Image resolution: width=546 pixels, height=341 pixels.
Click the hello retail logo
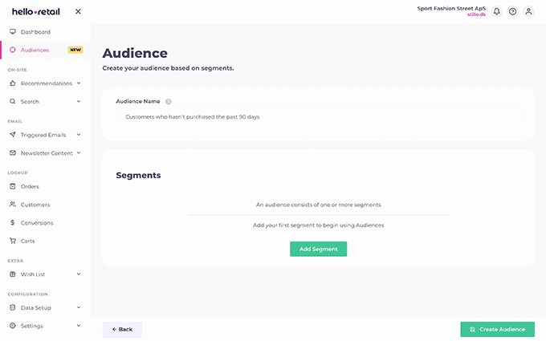pyautogui.click(x=36, y=11)
